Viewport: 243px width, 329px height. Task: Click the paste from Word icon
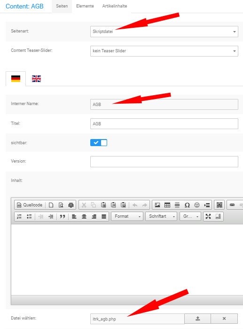(124, 205)
